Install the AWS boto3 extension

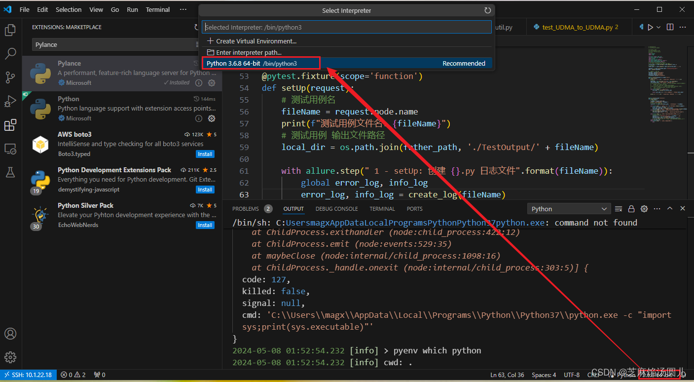pyautogui.click(x=205, y=154)
